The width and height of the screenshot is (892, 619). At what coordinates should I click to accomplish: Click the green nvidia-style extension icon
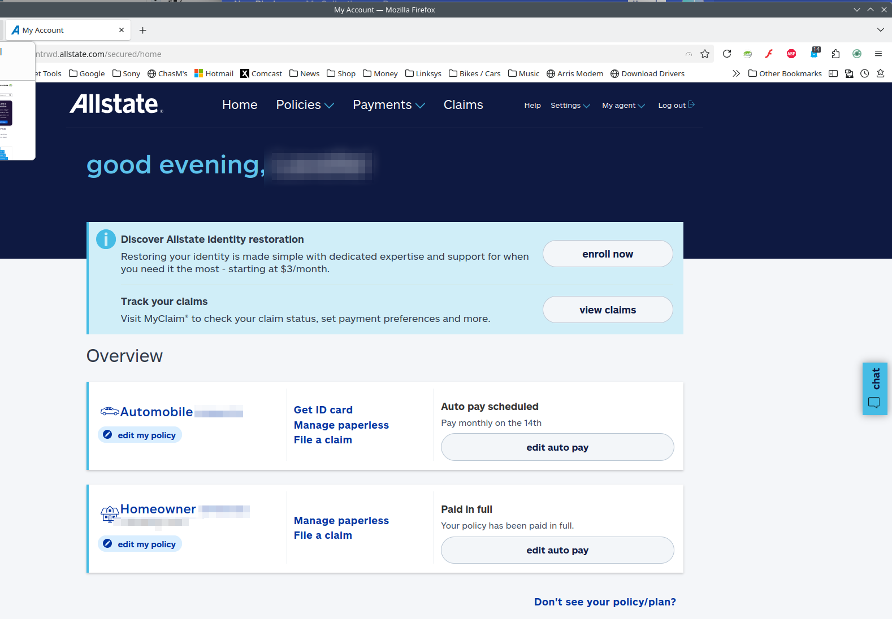pyautogui.click(x=747, y=54)
